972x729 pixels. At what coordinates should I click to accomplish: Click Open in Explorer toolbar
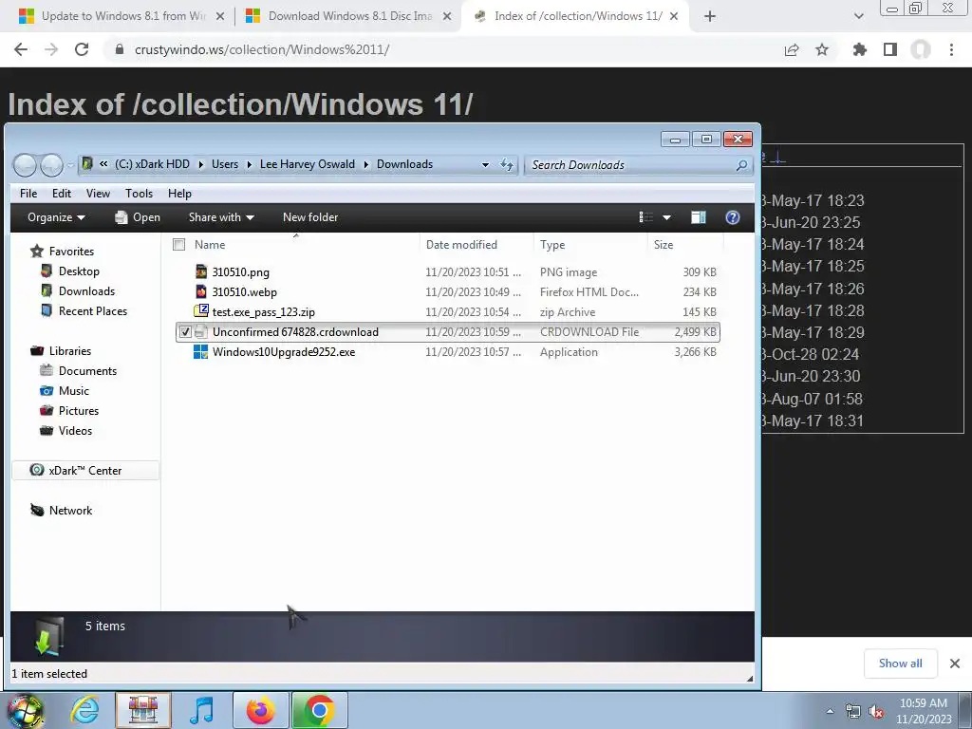coord(138,217)
